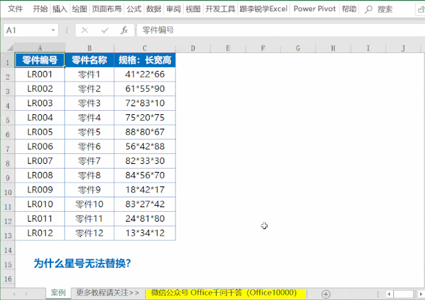Open the Power Pivot tab
Image resolution: width=425 pixels, height=300 pixels.
tap(314, 9)
